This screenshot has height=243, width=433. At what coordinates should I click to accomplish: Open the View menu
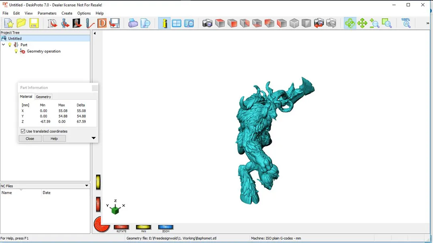(28, 13)
